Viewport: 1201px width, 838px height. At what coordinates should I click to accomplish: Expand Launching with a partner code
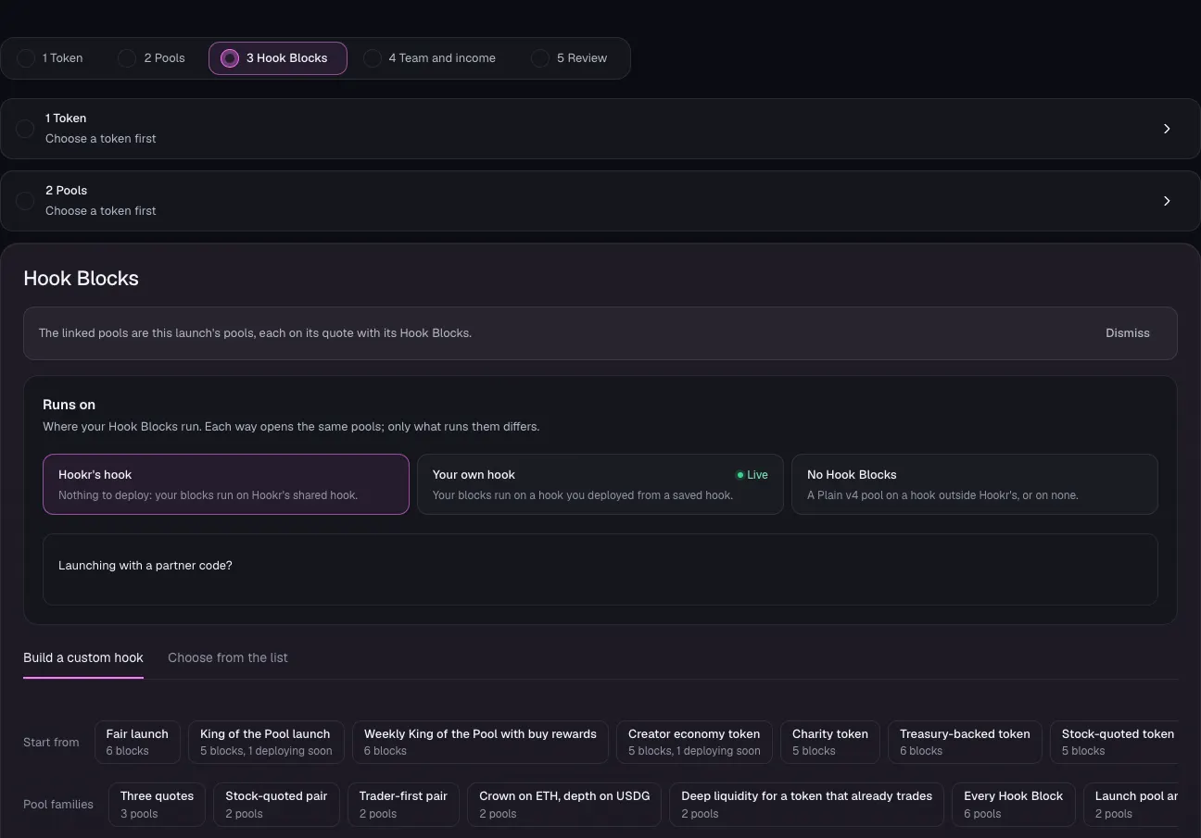(600, 569)
